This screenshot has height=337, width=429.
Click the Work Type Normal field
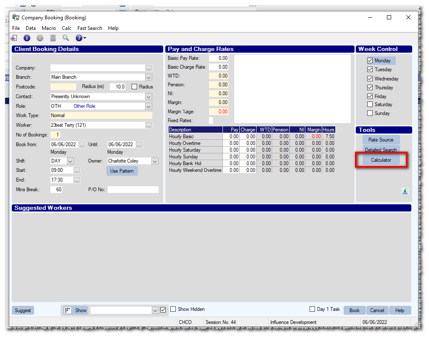pos(101,115)
